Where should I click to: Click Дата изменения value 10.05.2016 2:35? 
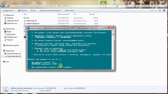pyautogui.click(x=51, y=88)
